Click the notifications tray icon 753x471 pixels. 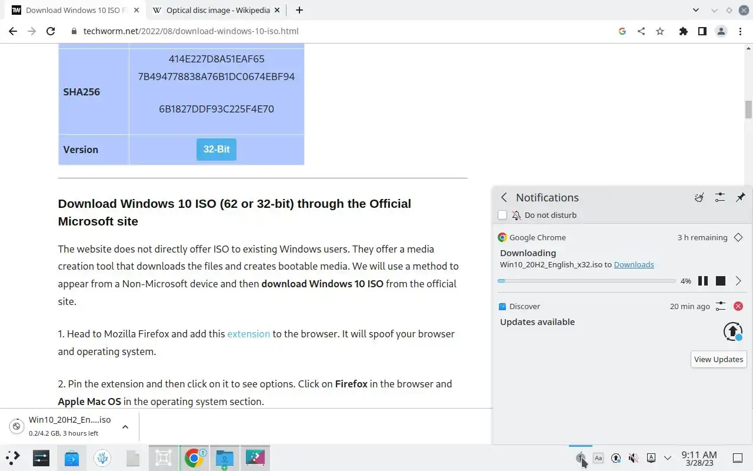(581, 458)
